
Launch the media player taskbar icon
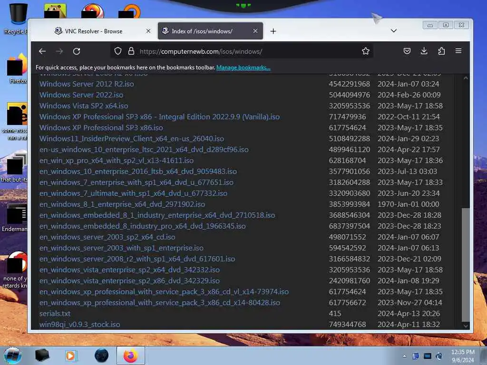pyautogui.click(x=71, y=355)
